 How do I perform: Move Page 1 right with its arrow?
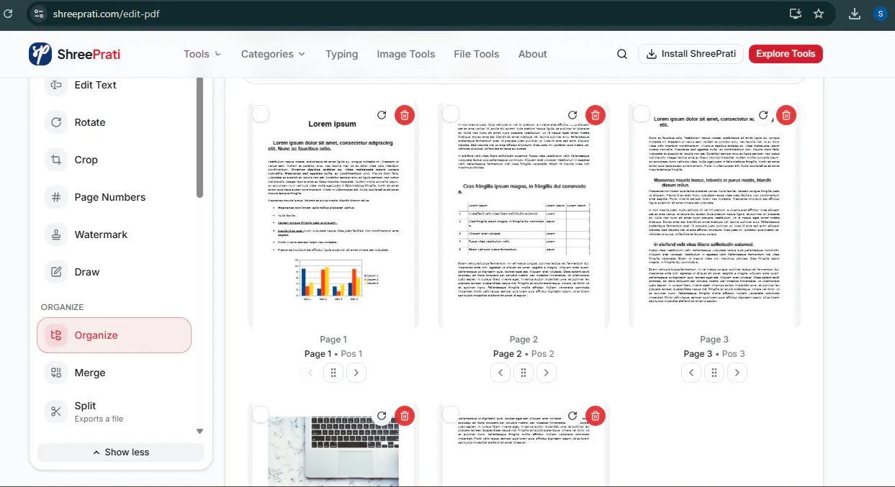click(x=356, y=373)
